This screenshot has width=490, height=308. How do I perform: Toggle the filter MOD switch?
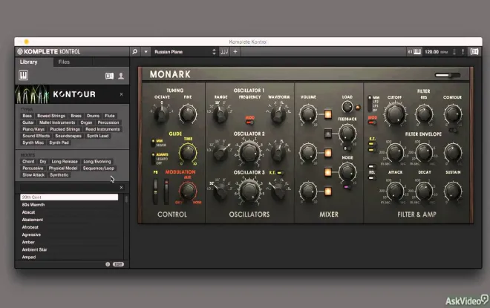[372, 122]
